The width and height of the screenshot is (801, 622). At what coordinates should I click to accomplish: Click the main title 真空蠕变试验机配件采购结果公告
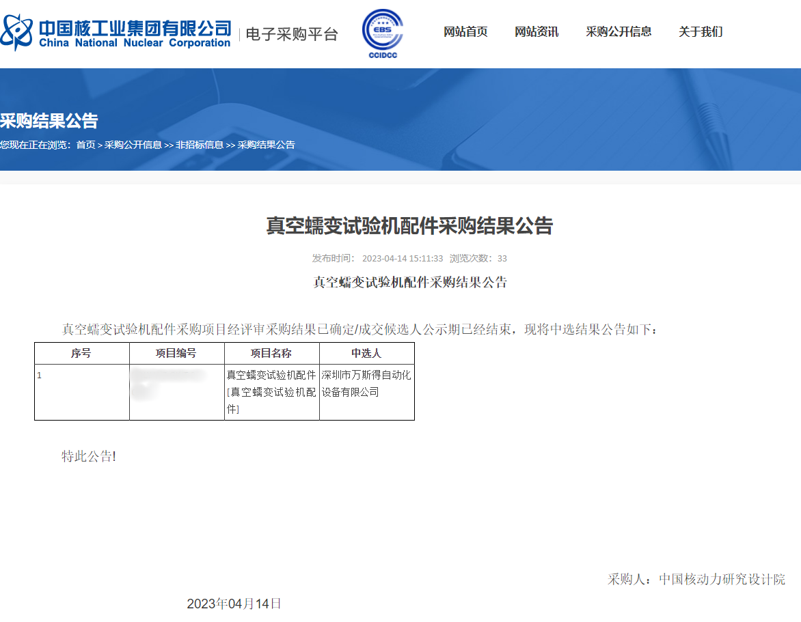point(409,225)
